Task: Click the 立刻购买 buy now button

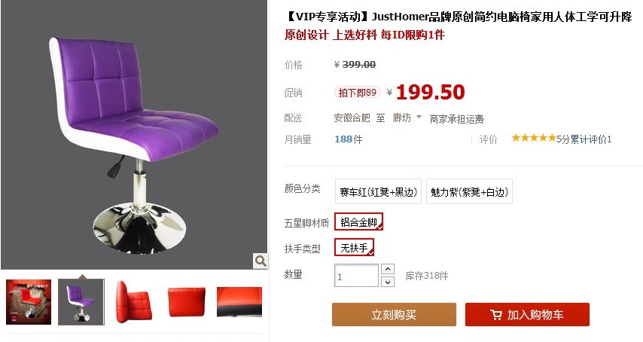Action: (394, 315)
